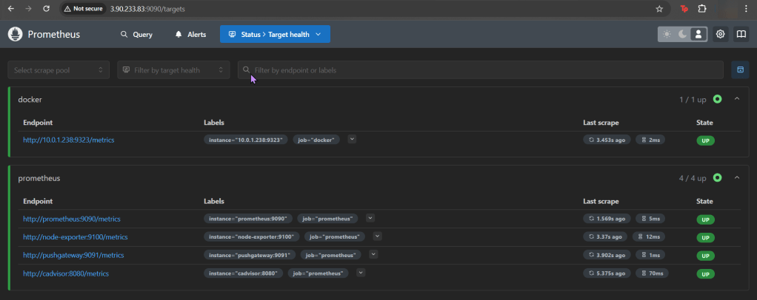Viewport: 757px width, 300px height.
Task: Open the browser extensions puzzle icon
Action: pos(702,9)
